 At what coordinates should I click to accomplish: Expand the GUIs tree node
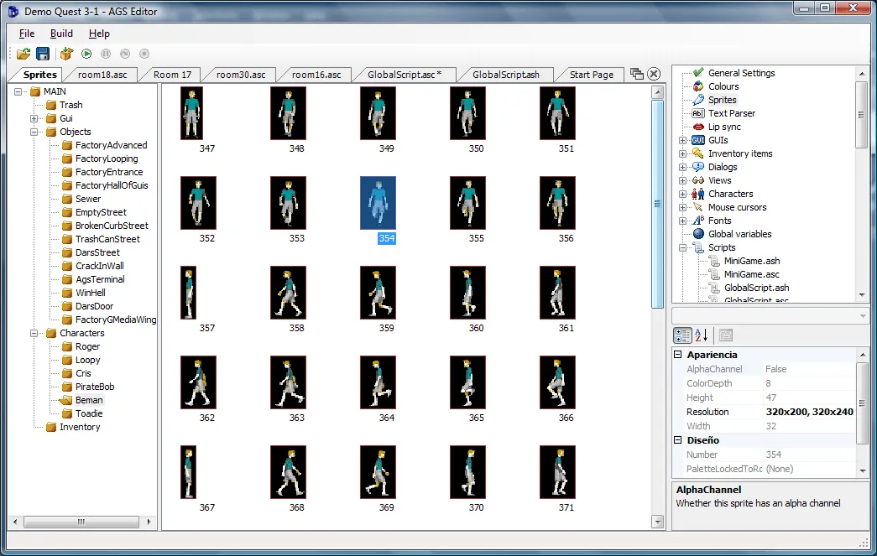tap(683, 140)
